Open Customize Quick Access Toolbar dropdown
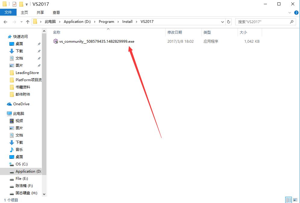 point(27,4)
